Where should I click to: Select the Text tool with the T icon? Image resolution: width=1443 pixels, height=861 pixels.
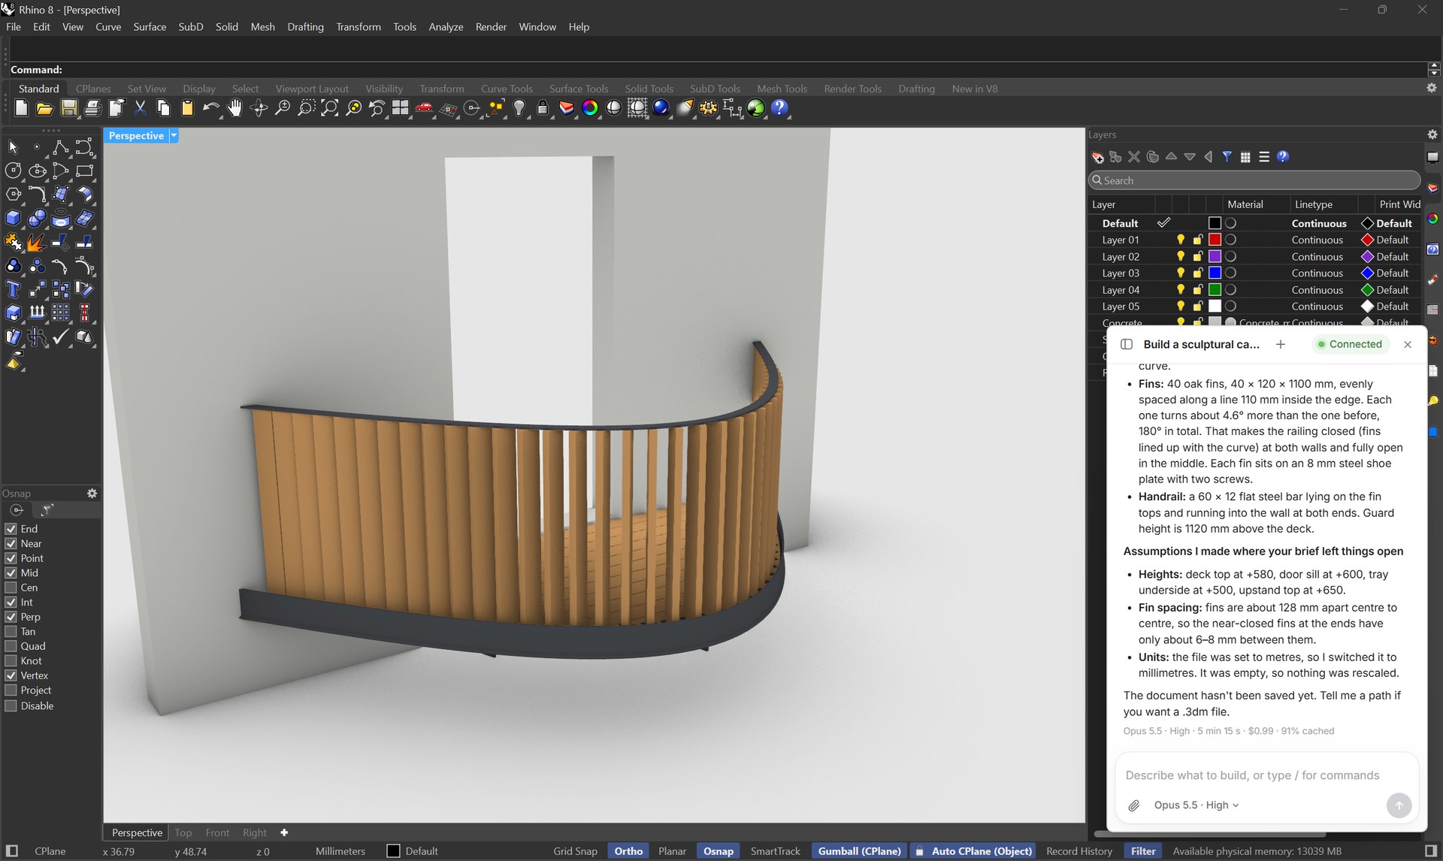tap(13, 289)
